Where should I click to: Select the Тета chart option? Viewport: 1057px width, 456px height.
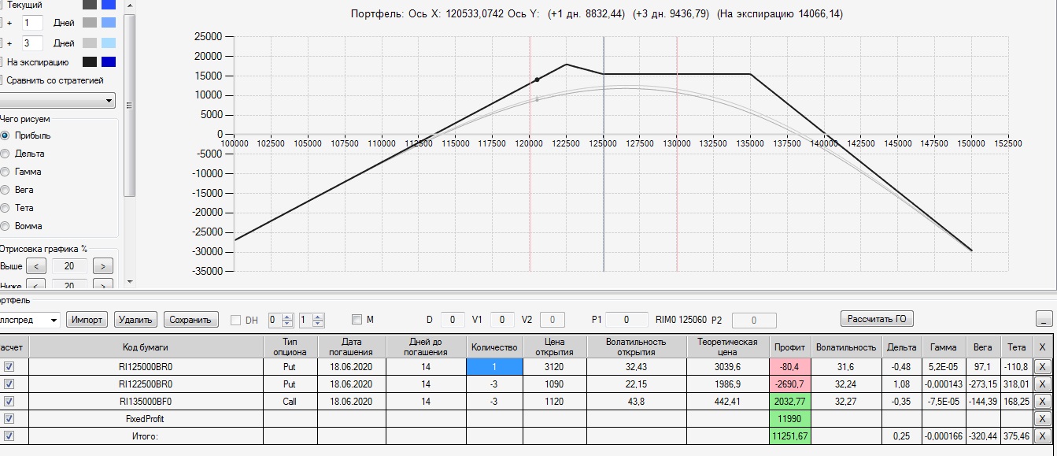(5, 208)
